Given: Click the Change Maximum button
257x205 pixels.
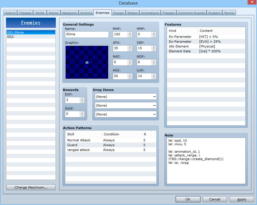Looking at the screenshot, I should click(31, 187).
